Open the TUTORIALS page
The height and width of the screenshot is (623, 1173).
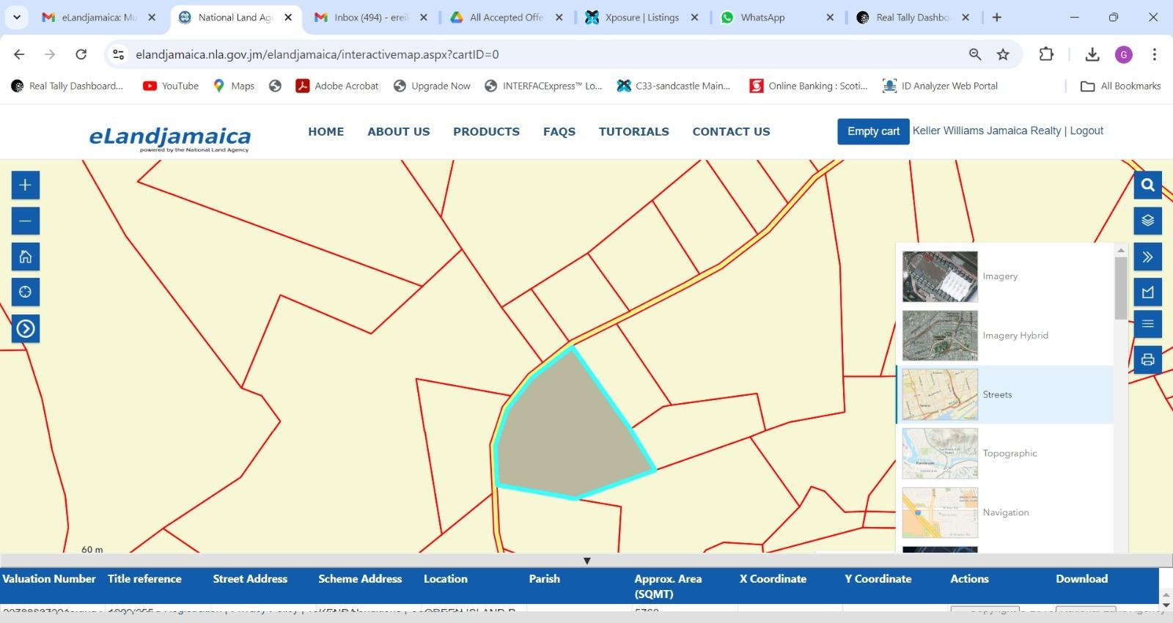[x=634, y=132]
